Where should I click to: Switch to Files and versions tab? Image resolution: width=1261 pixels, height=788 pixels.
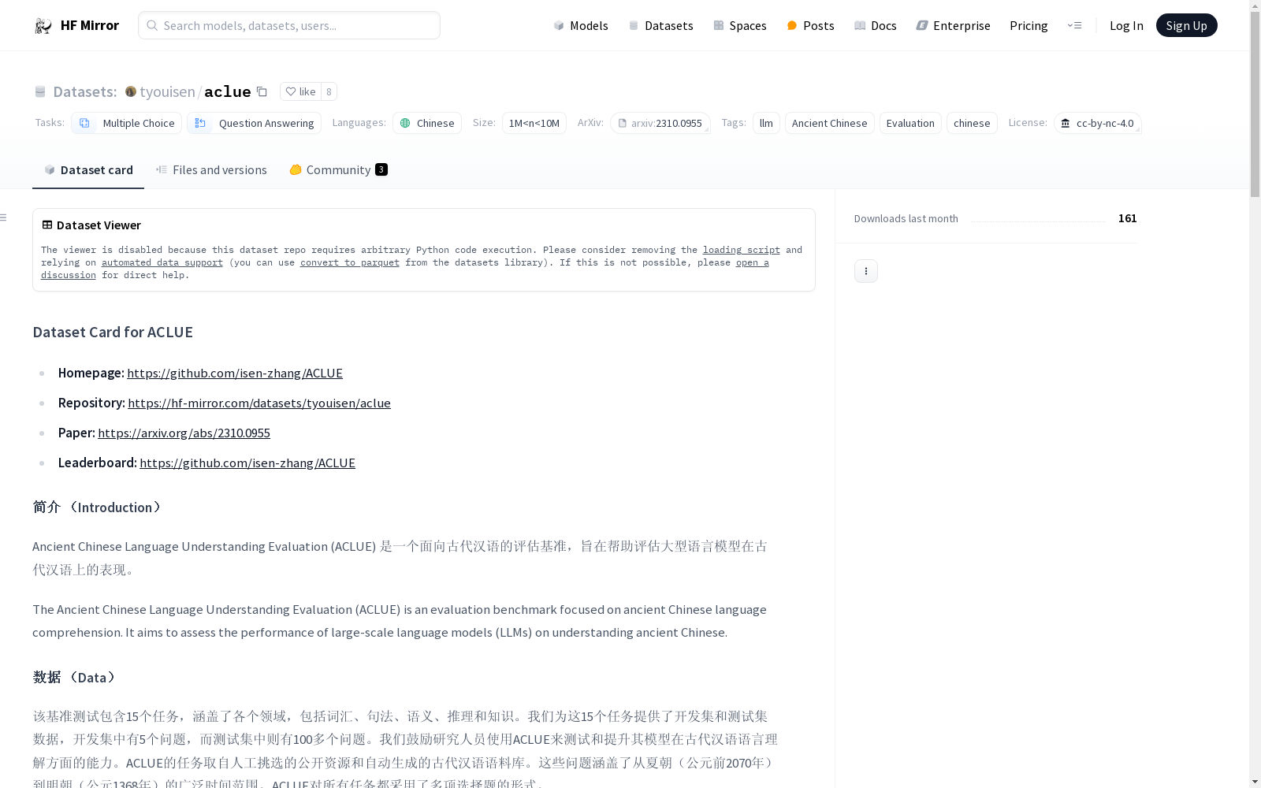pyautogui.click(x=211, y=169)
